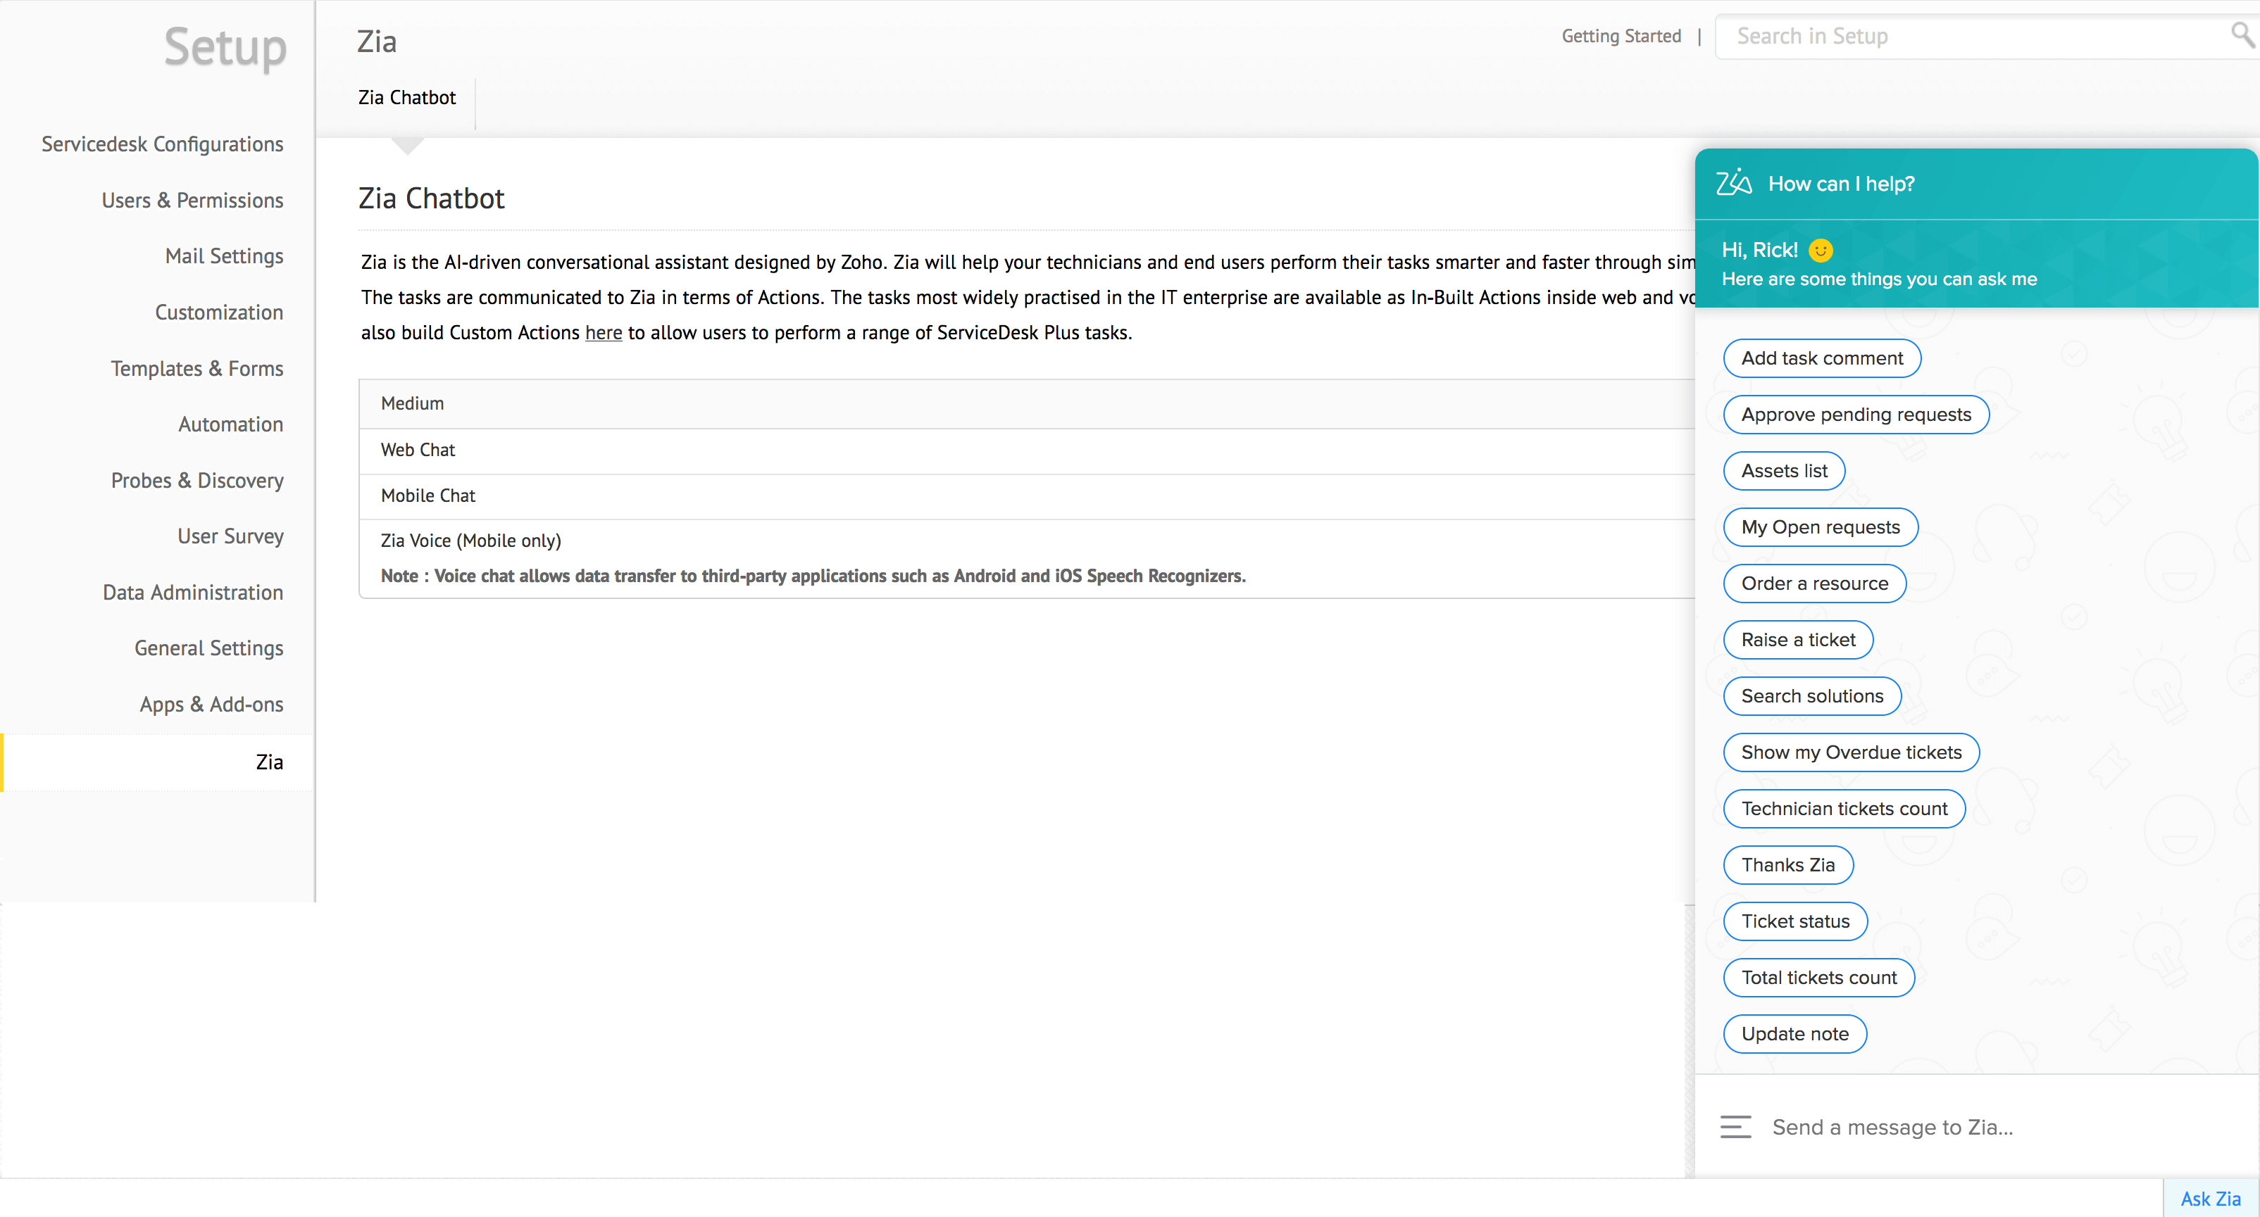Navigate to Automation settings

230,424
